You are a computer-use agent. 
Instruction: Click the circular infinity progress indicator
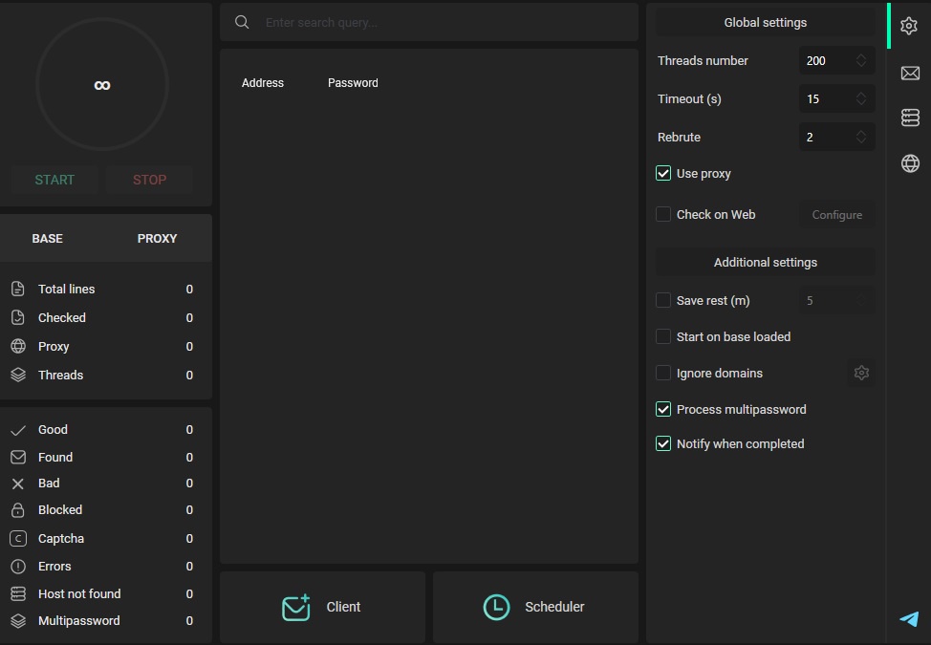(x=102, y=85)
